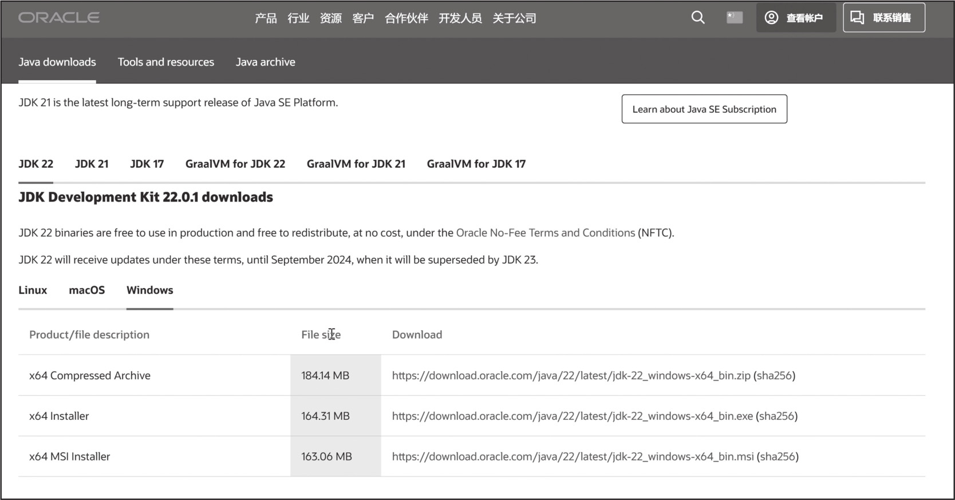
Task: Click the China flag country selector
Action: pos(735,18)
